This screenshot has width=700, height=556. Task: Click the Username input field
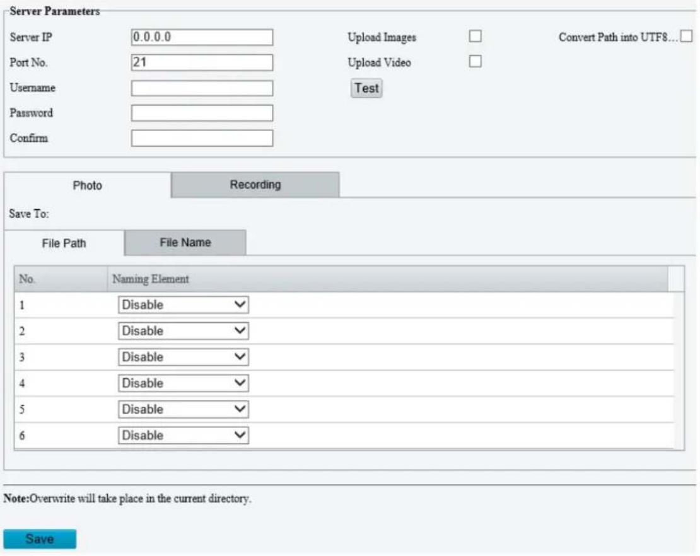(202, 88)
